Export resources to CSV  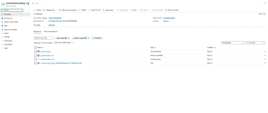point(94,10)
